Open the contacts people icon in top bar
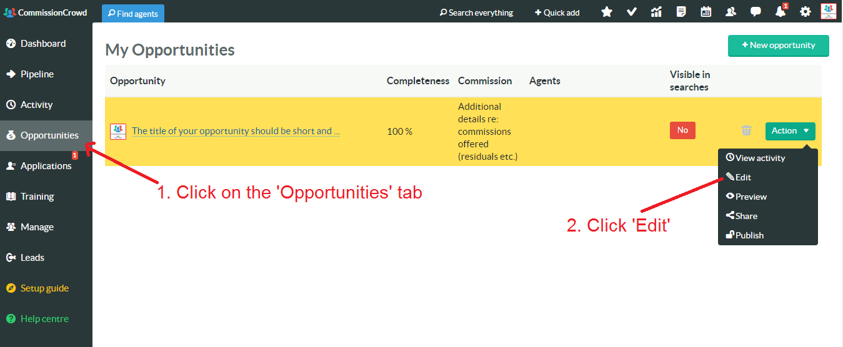The image size is (843, 347). [731, 12]
